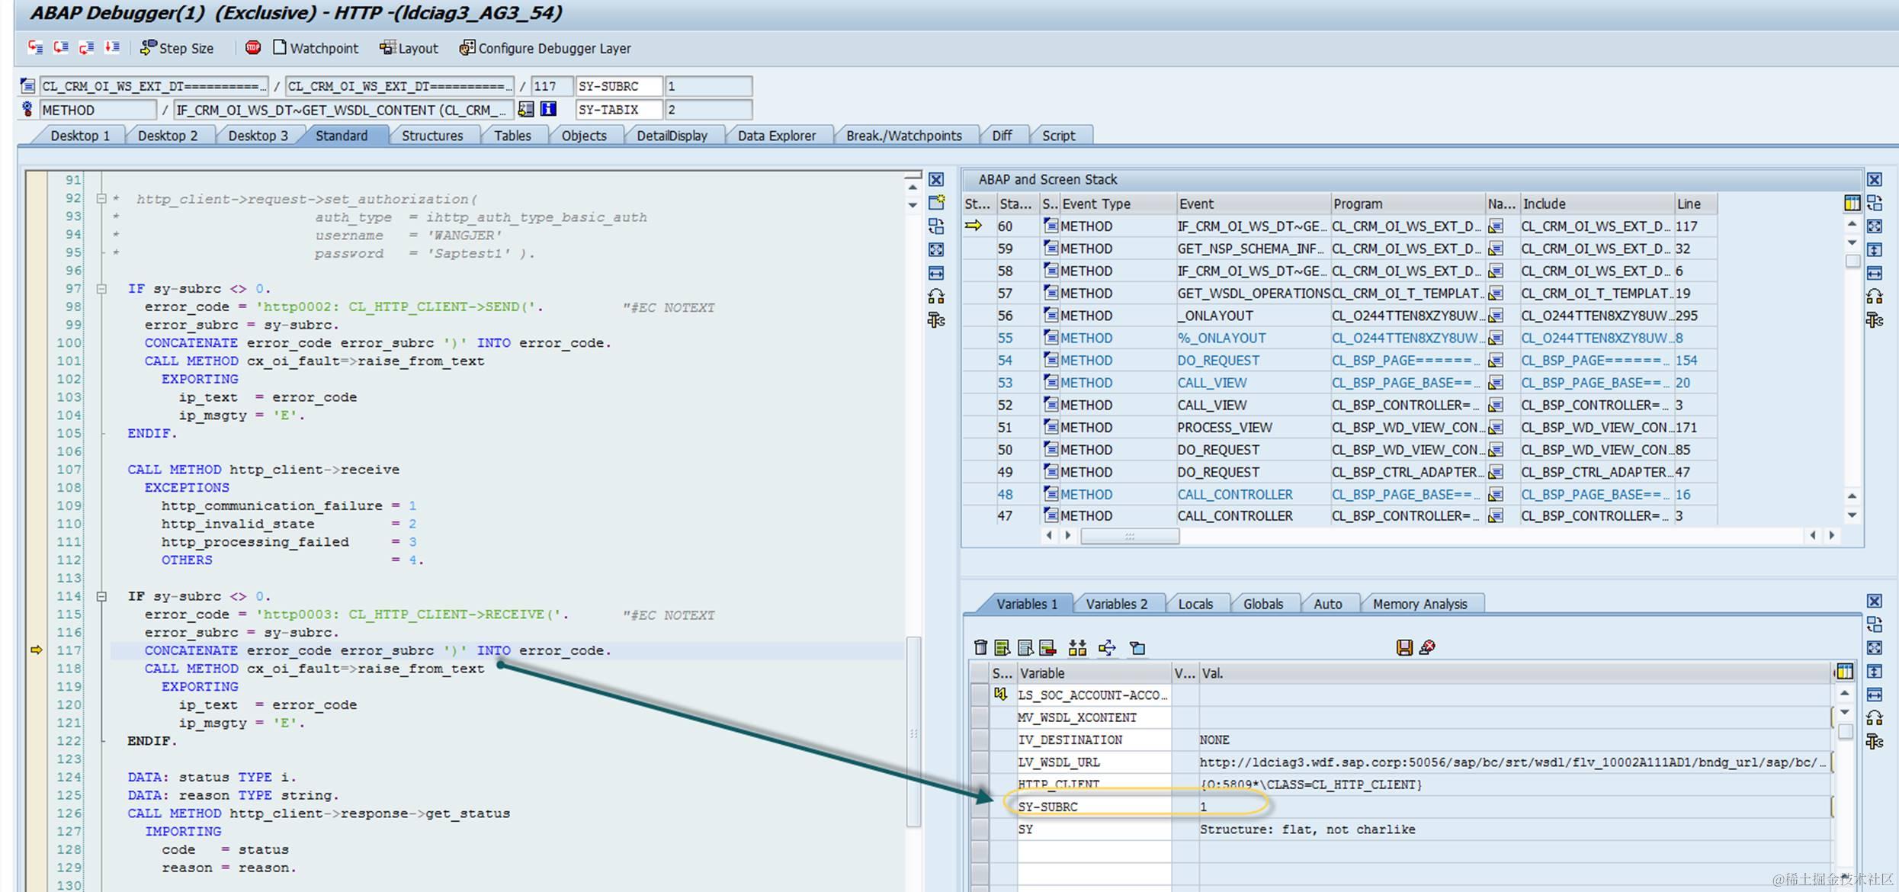Viewport: 1899px width, 892px height.
Task: Switch to the Break./Watchpoints tab
Action: pyautogui.click(x=903, y=136)
